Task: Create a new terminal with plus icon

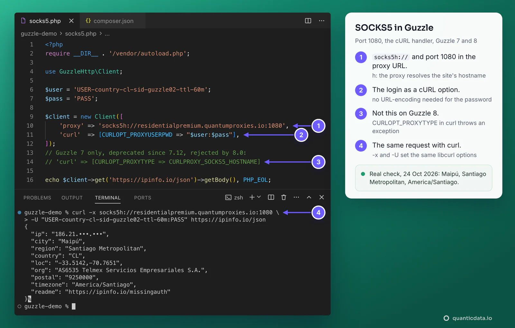Action: click(252, 197)
